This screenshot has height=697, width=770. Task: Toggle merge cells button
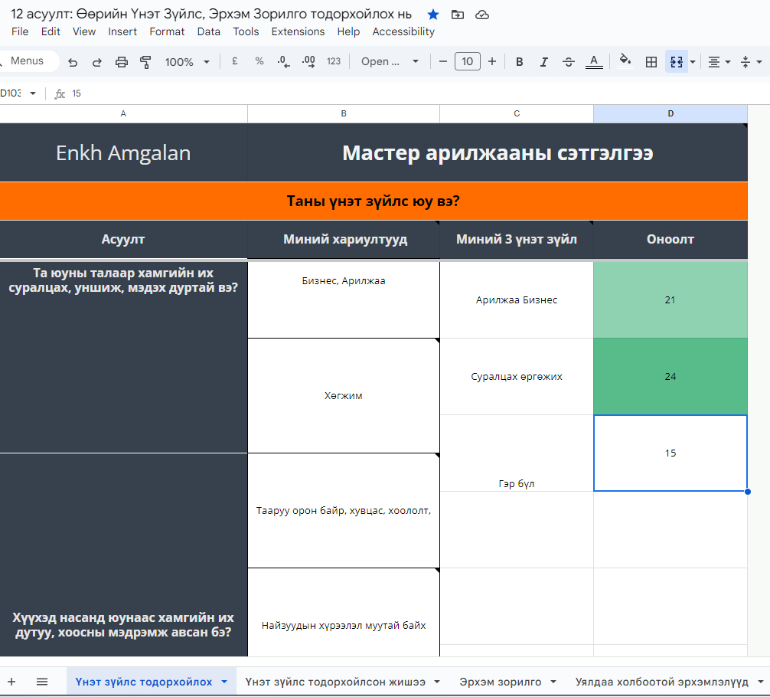(676, 62)
